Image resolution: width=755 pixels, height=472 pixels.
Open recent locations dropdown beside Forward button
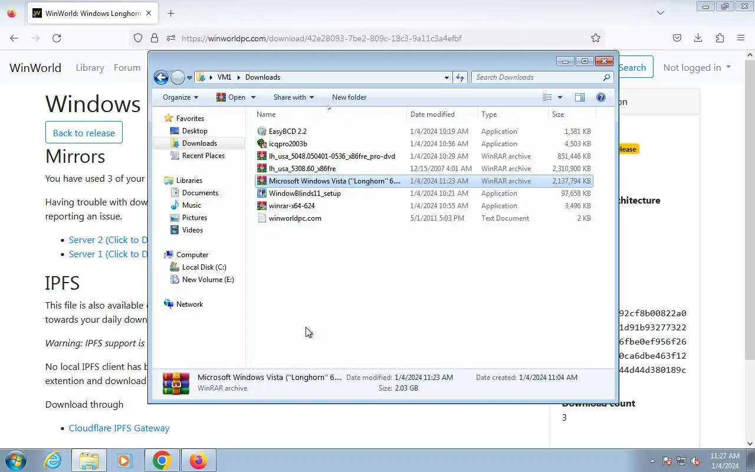190,77
